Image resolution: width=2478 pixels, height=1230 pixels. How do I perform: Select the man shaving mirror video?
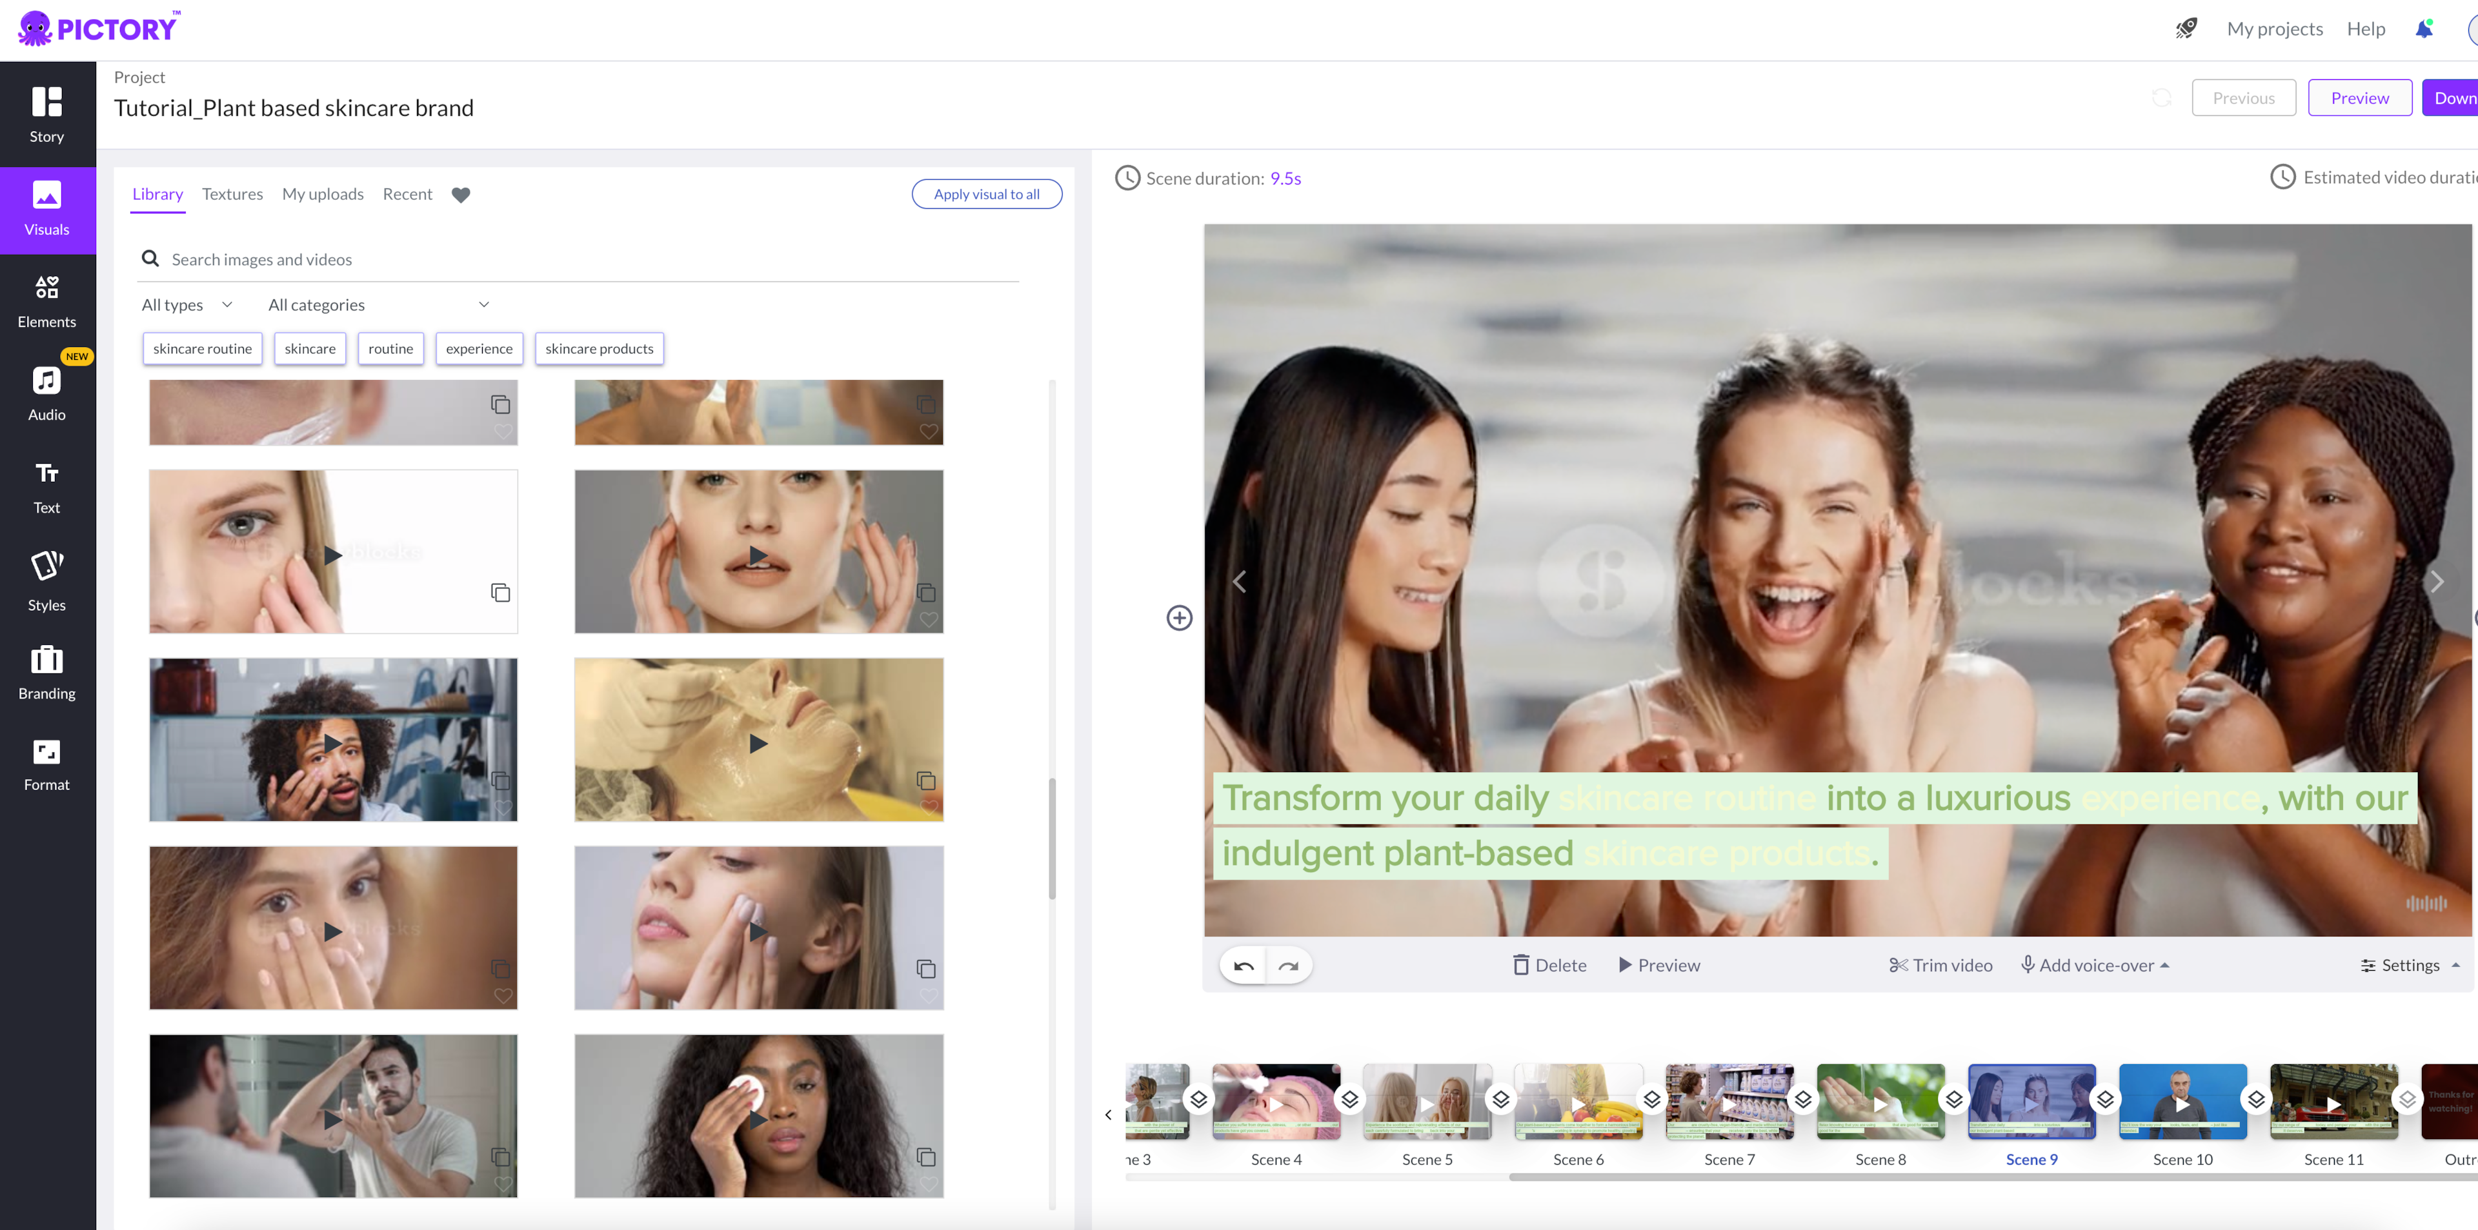pos(333,1116)
